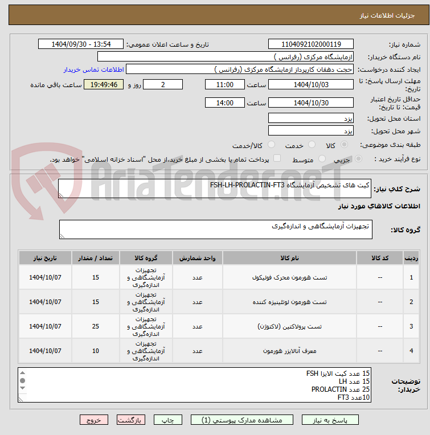
Task: Click the scroll-up arrow in buyer notes
Action: (x=23, y=372)
